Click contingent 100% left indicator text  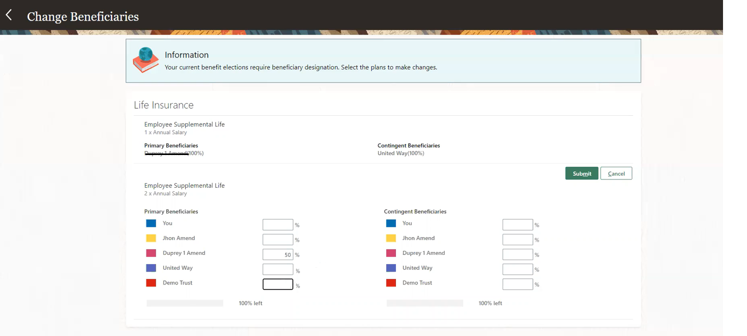[490, 303]
